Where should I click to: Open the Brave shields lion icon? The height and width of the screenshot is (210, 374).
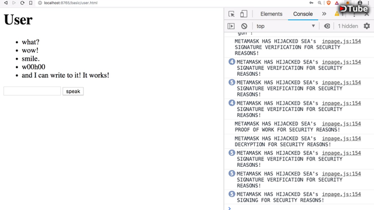328,3
